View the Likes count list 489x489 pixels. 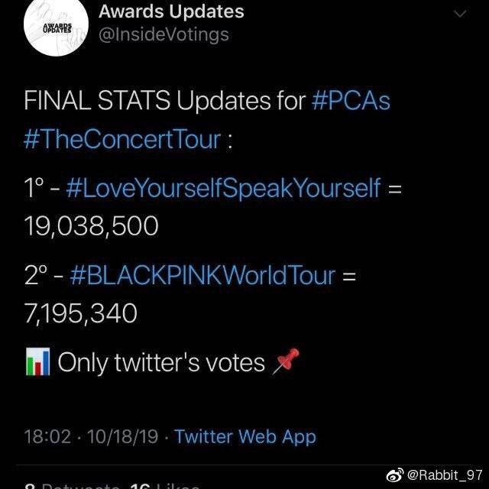pos(164,487)
